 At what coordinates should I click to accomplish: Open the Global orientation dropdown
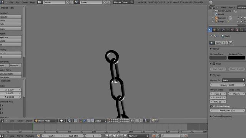(x=100, y=121)
